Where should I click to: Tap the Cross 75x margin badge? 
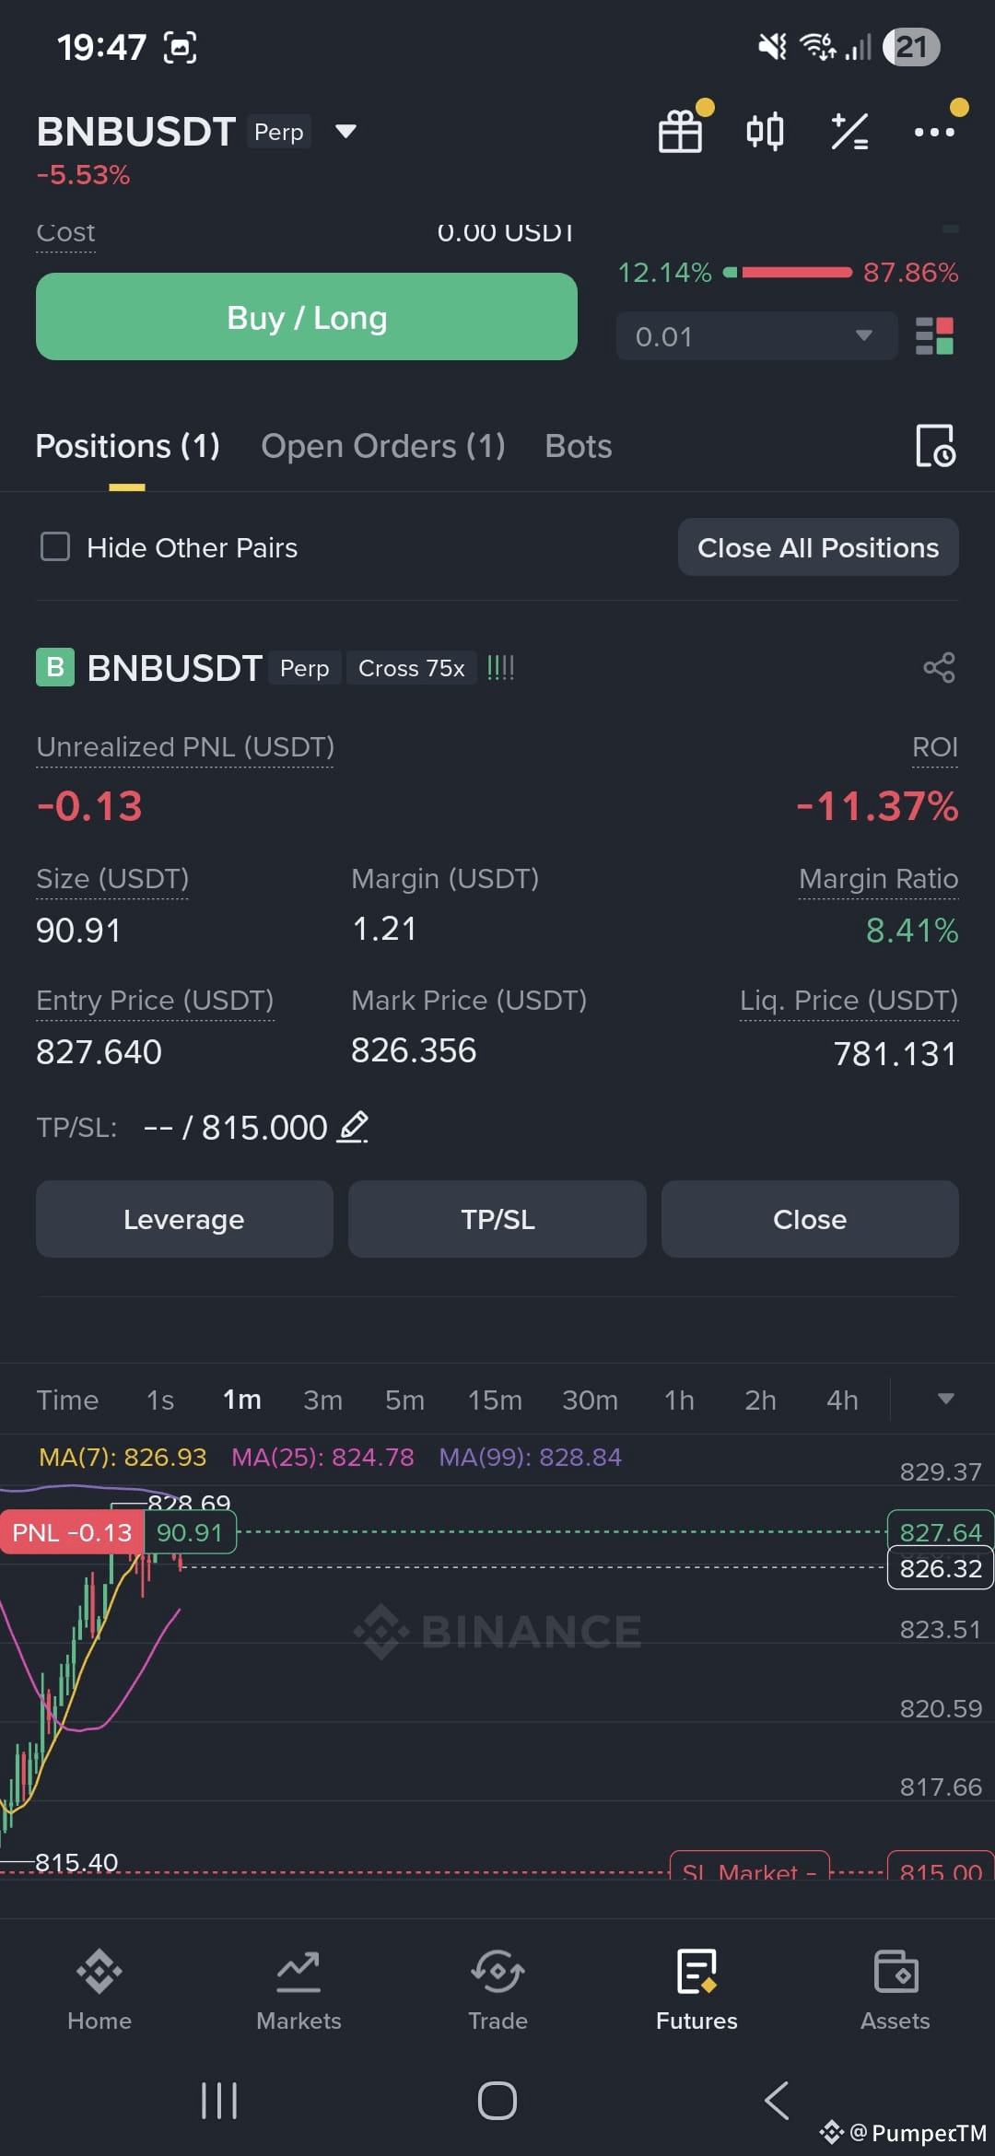tap(411, 668)
